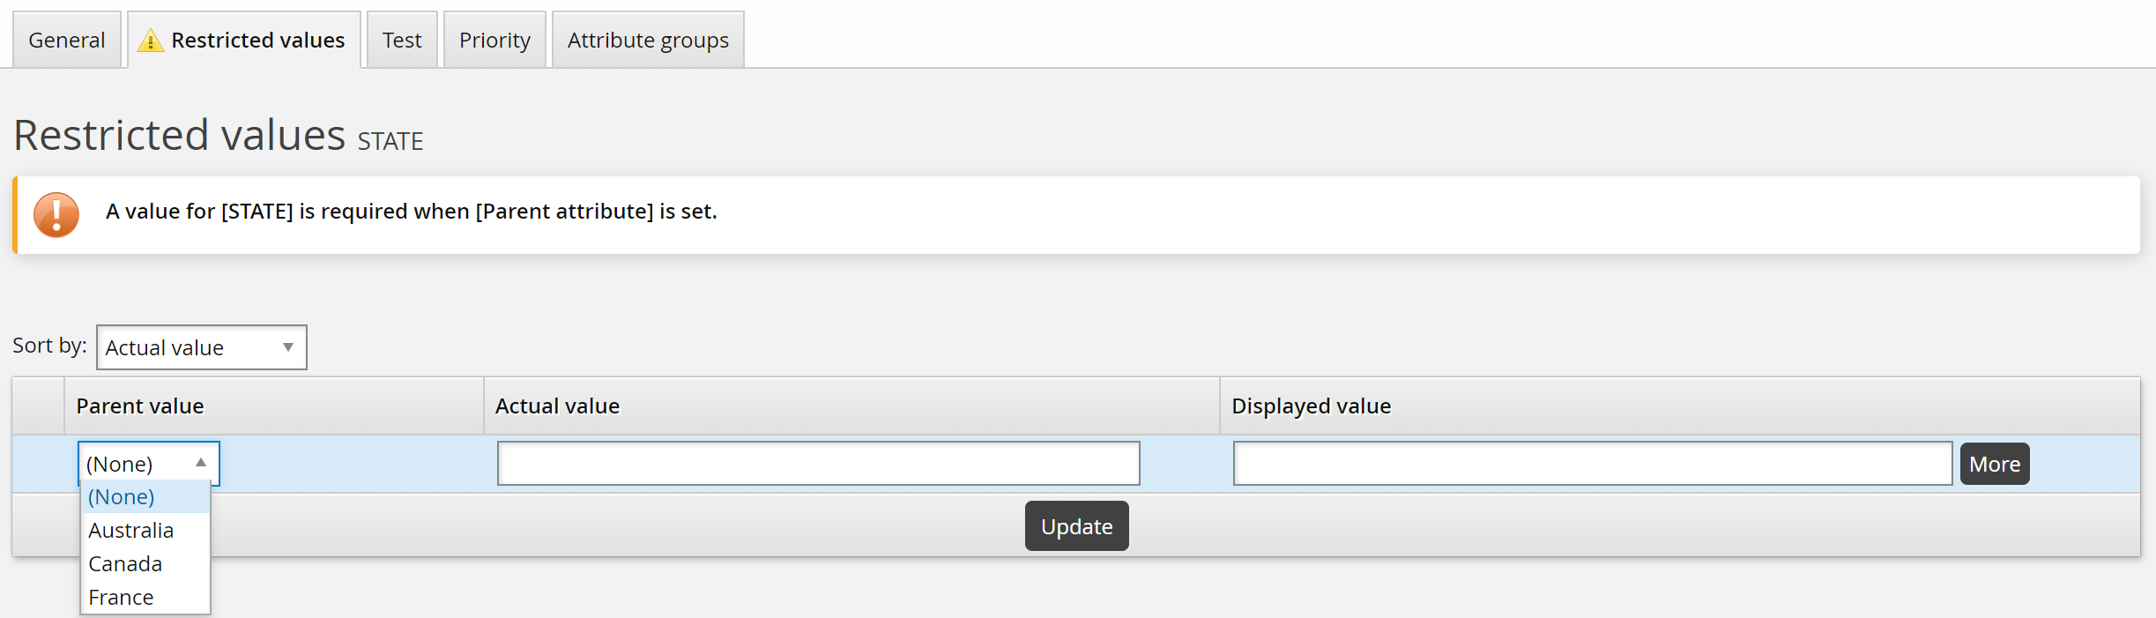Choose the highlighted (None) list option
Image resolution: width=2156 pixels, height=618 pixels.
point(122,497)
